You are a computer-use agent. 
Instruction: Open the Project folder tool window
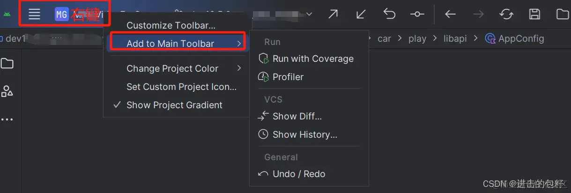(x=7, y=63)
